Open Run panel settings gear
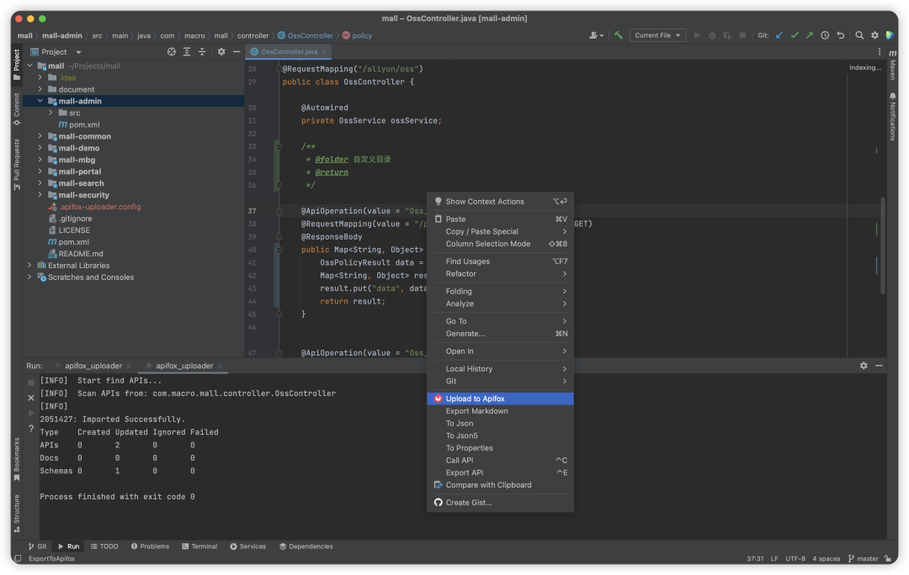Screen dimensions: 909x575 [x=864, y=366]
